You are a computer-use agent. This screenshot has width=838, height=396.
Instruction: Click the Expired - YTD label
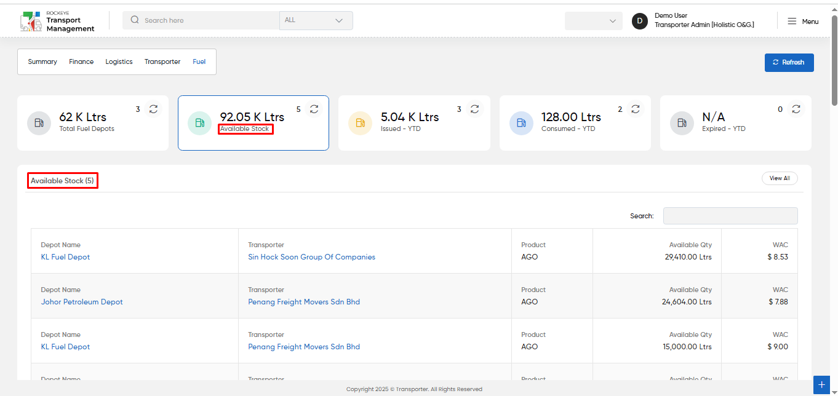(x=724, y=129)
